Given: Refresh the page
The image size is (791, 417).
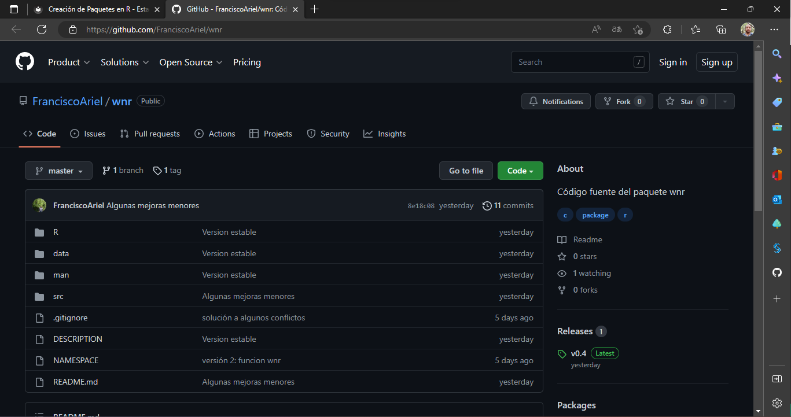Looking at the screenshot, I should [x=42, y=29].
